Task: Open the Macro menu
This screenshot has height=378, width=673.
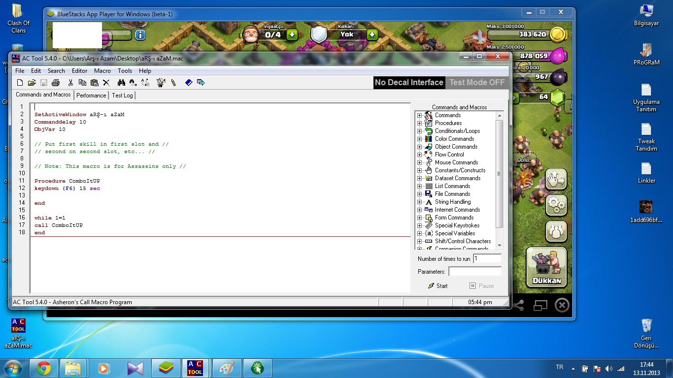Action: (102, 71)
